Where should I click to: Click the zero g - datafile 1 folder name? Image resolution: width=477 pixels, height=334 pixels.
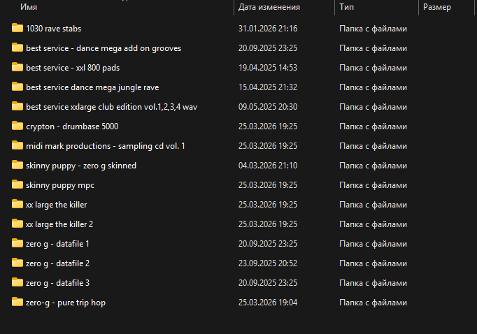tap(57, 244)
